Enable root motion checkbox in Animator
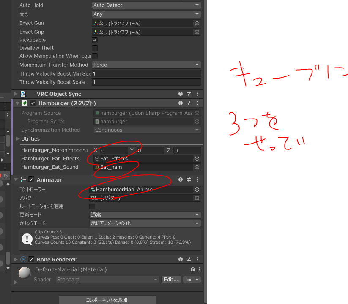The image size is (348, 304). pos(92,206)
